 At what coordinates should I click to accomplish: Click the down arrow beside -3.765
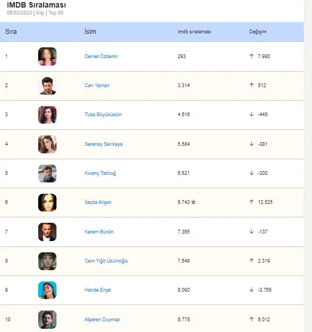pyautogui.click(x=251, y=289)
